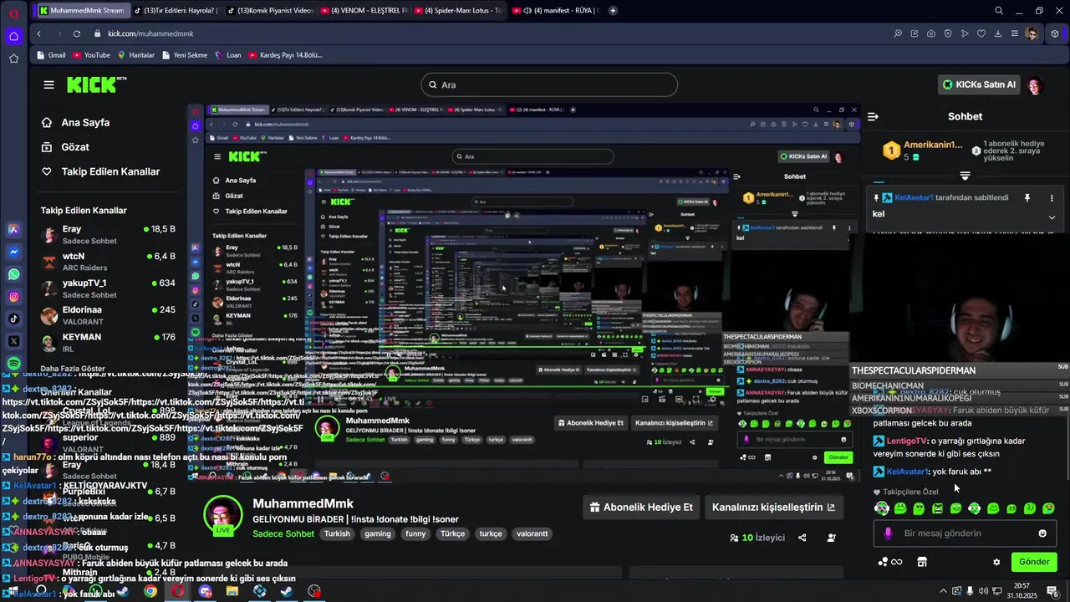Open the X (Twitter) icon in the Opera sidebar
Screen dimensions: 1070x602
(x=14, y=341)
